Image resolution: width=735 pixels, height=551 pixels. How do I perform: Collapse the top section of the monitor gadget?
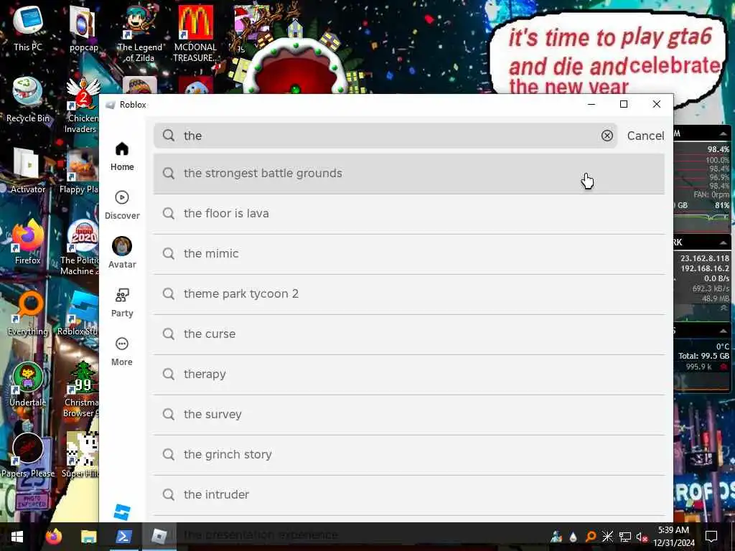coord(723,134)
